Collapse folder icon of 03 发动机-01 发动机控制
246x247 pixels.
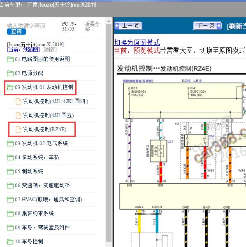[x=10, y=87]
